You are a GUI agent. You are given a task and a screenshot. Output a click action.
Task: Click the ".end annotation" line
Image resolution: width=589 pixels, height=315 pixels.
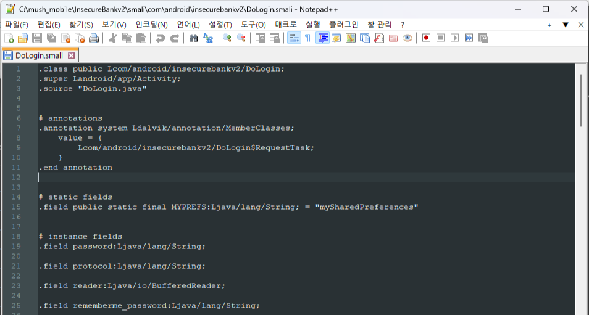coord(75,168)
